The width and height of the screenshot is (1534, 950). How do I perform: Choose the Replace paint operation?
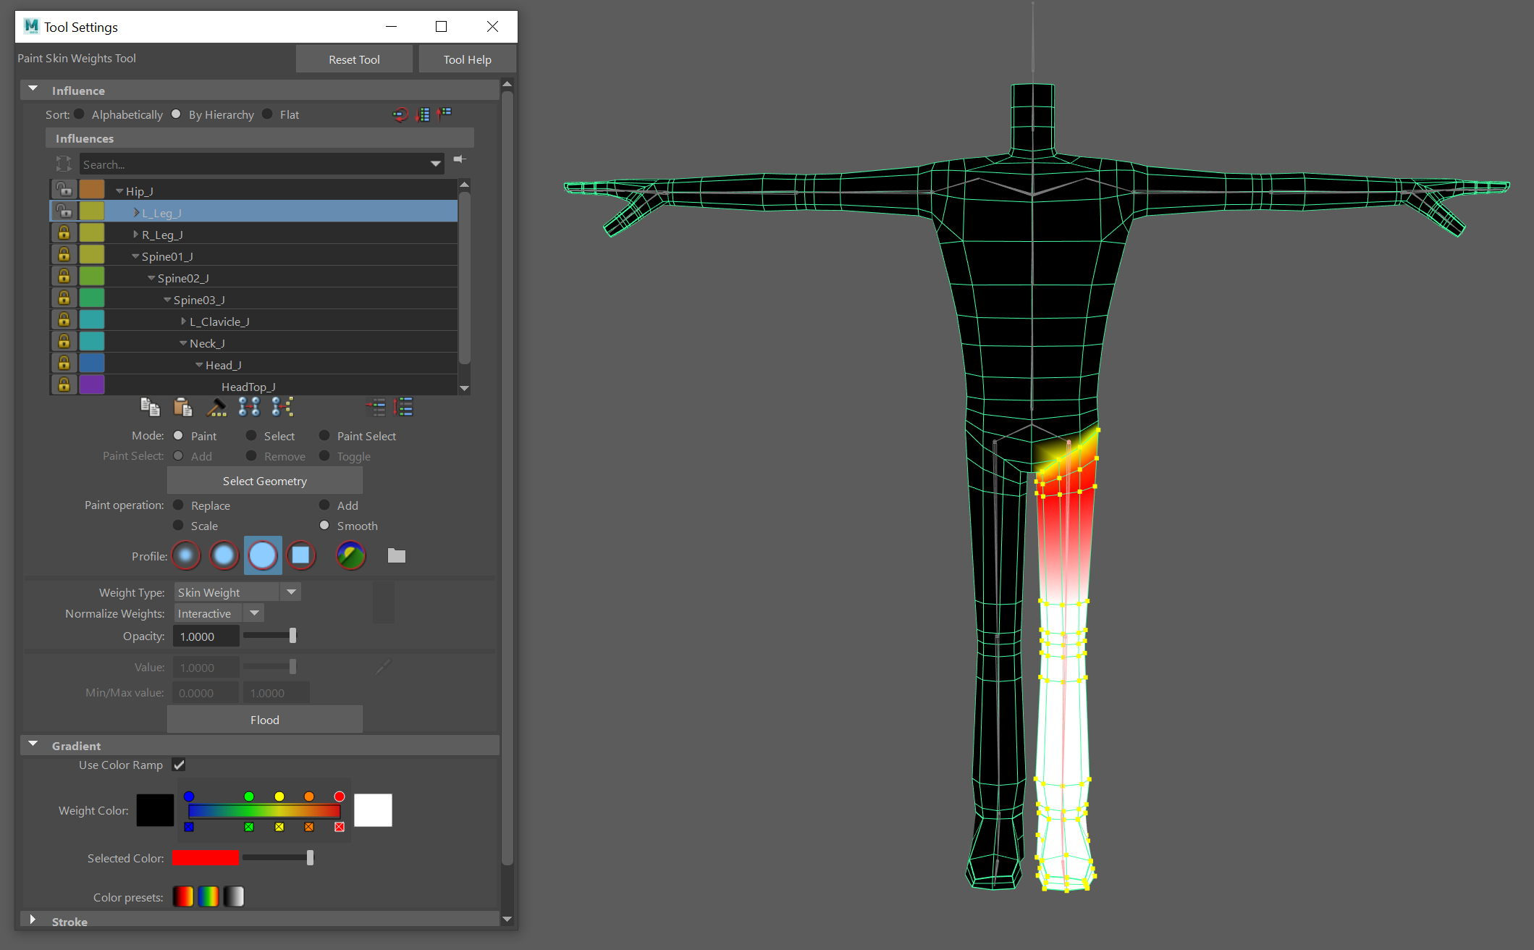pyautogui.click(x=179, y=505)
